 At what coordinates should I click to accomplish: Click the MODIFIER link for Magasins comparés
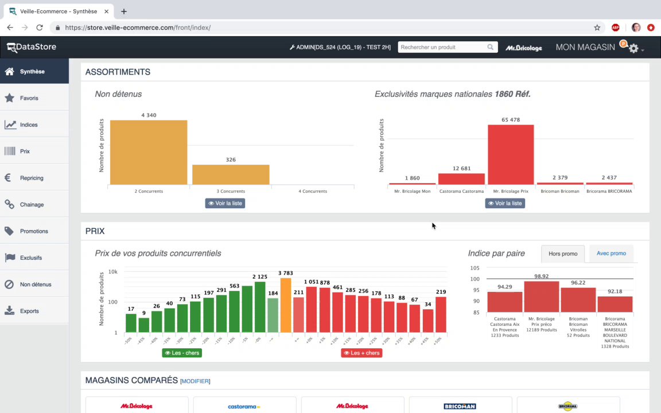pyautogui.click(x=195, y=381)
